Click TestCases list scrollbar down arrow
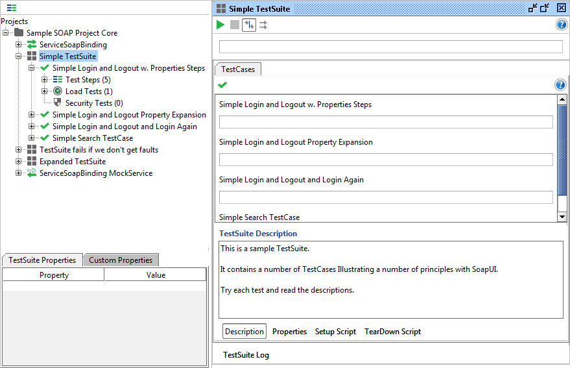The width and height of the screenshot is (570, 368). (562, 217)
